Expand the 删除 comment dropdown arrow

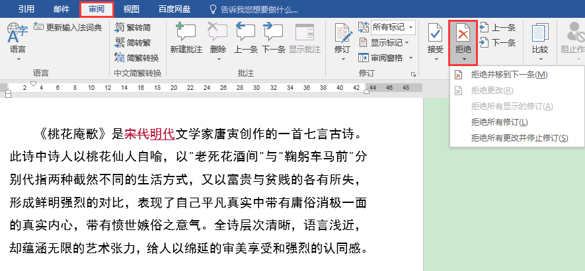coord(218,59)
